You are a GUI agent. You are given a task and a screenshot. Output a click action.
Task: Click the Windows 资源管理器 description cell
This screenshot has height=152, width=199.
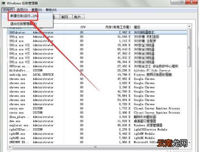148,125
